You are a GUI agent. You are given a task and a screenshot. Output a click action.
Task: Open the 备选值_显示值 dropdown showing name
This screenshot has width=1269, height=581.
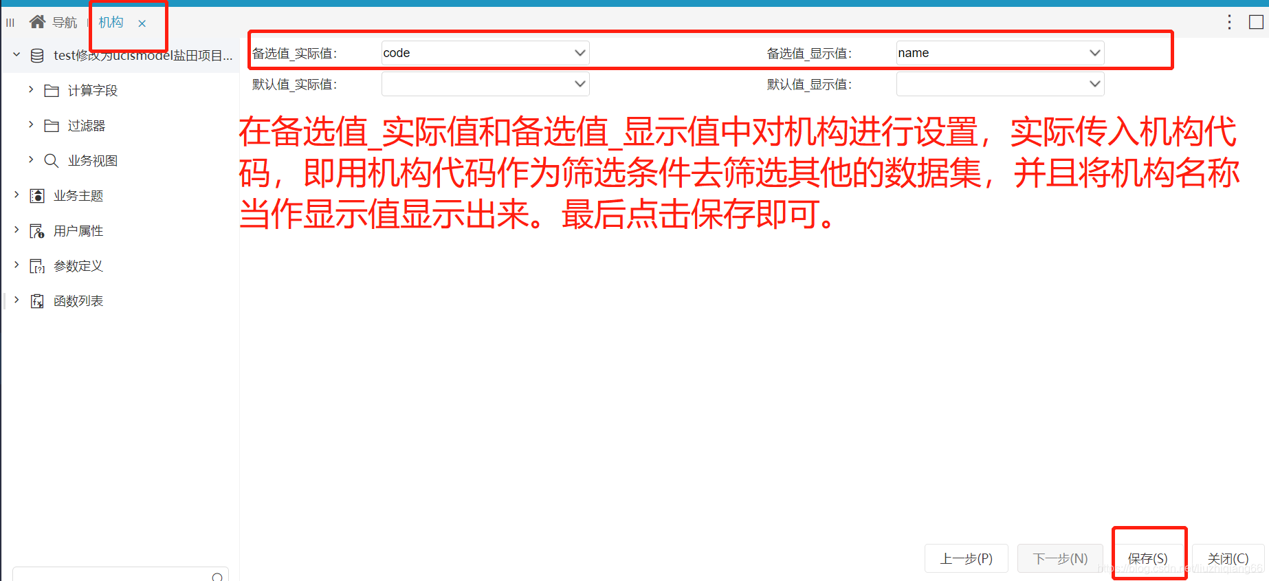pyautogui.click(x=1000, y=53)
